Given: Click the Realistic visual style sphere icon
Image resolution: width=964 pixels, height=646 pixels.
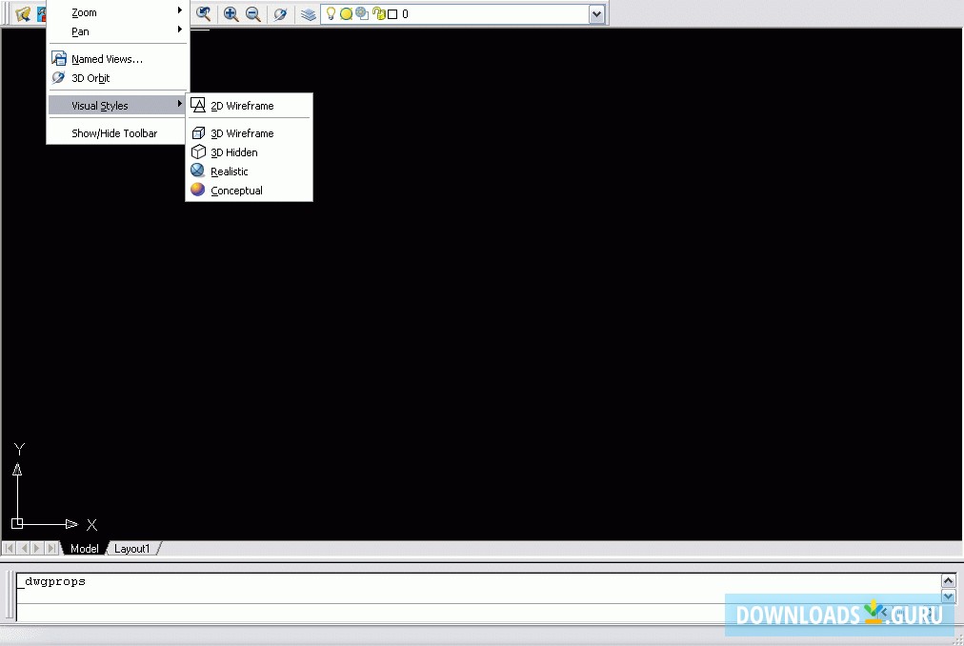Looking at the screenshot, I should tap(197, 172).
